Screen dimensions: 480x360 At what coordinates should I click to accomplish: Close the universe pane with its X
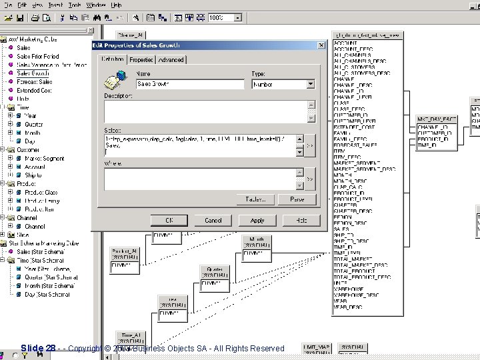(91, 30)
